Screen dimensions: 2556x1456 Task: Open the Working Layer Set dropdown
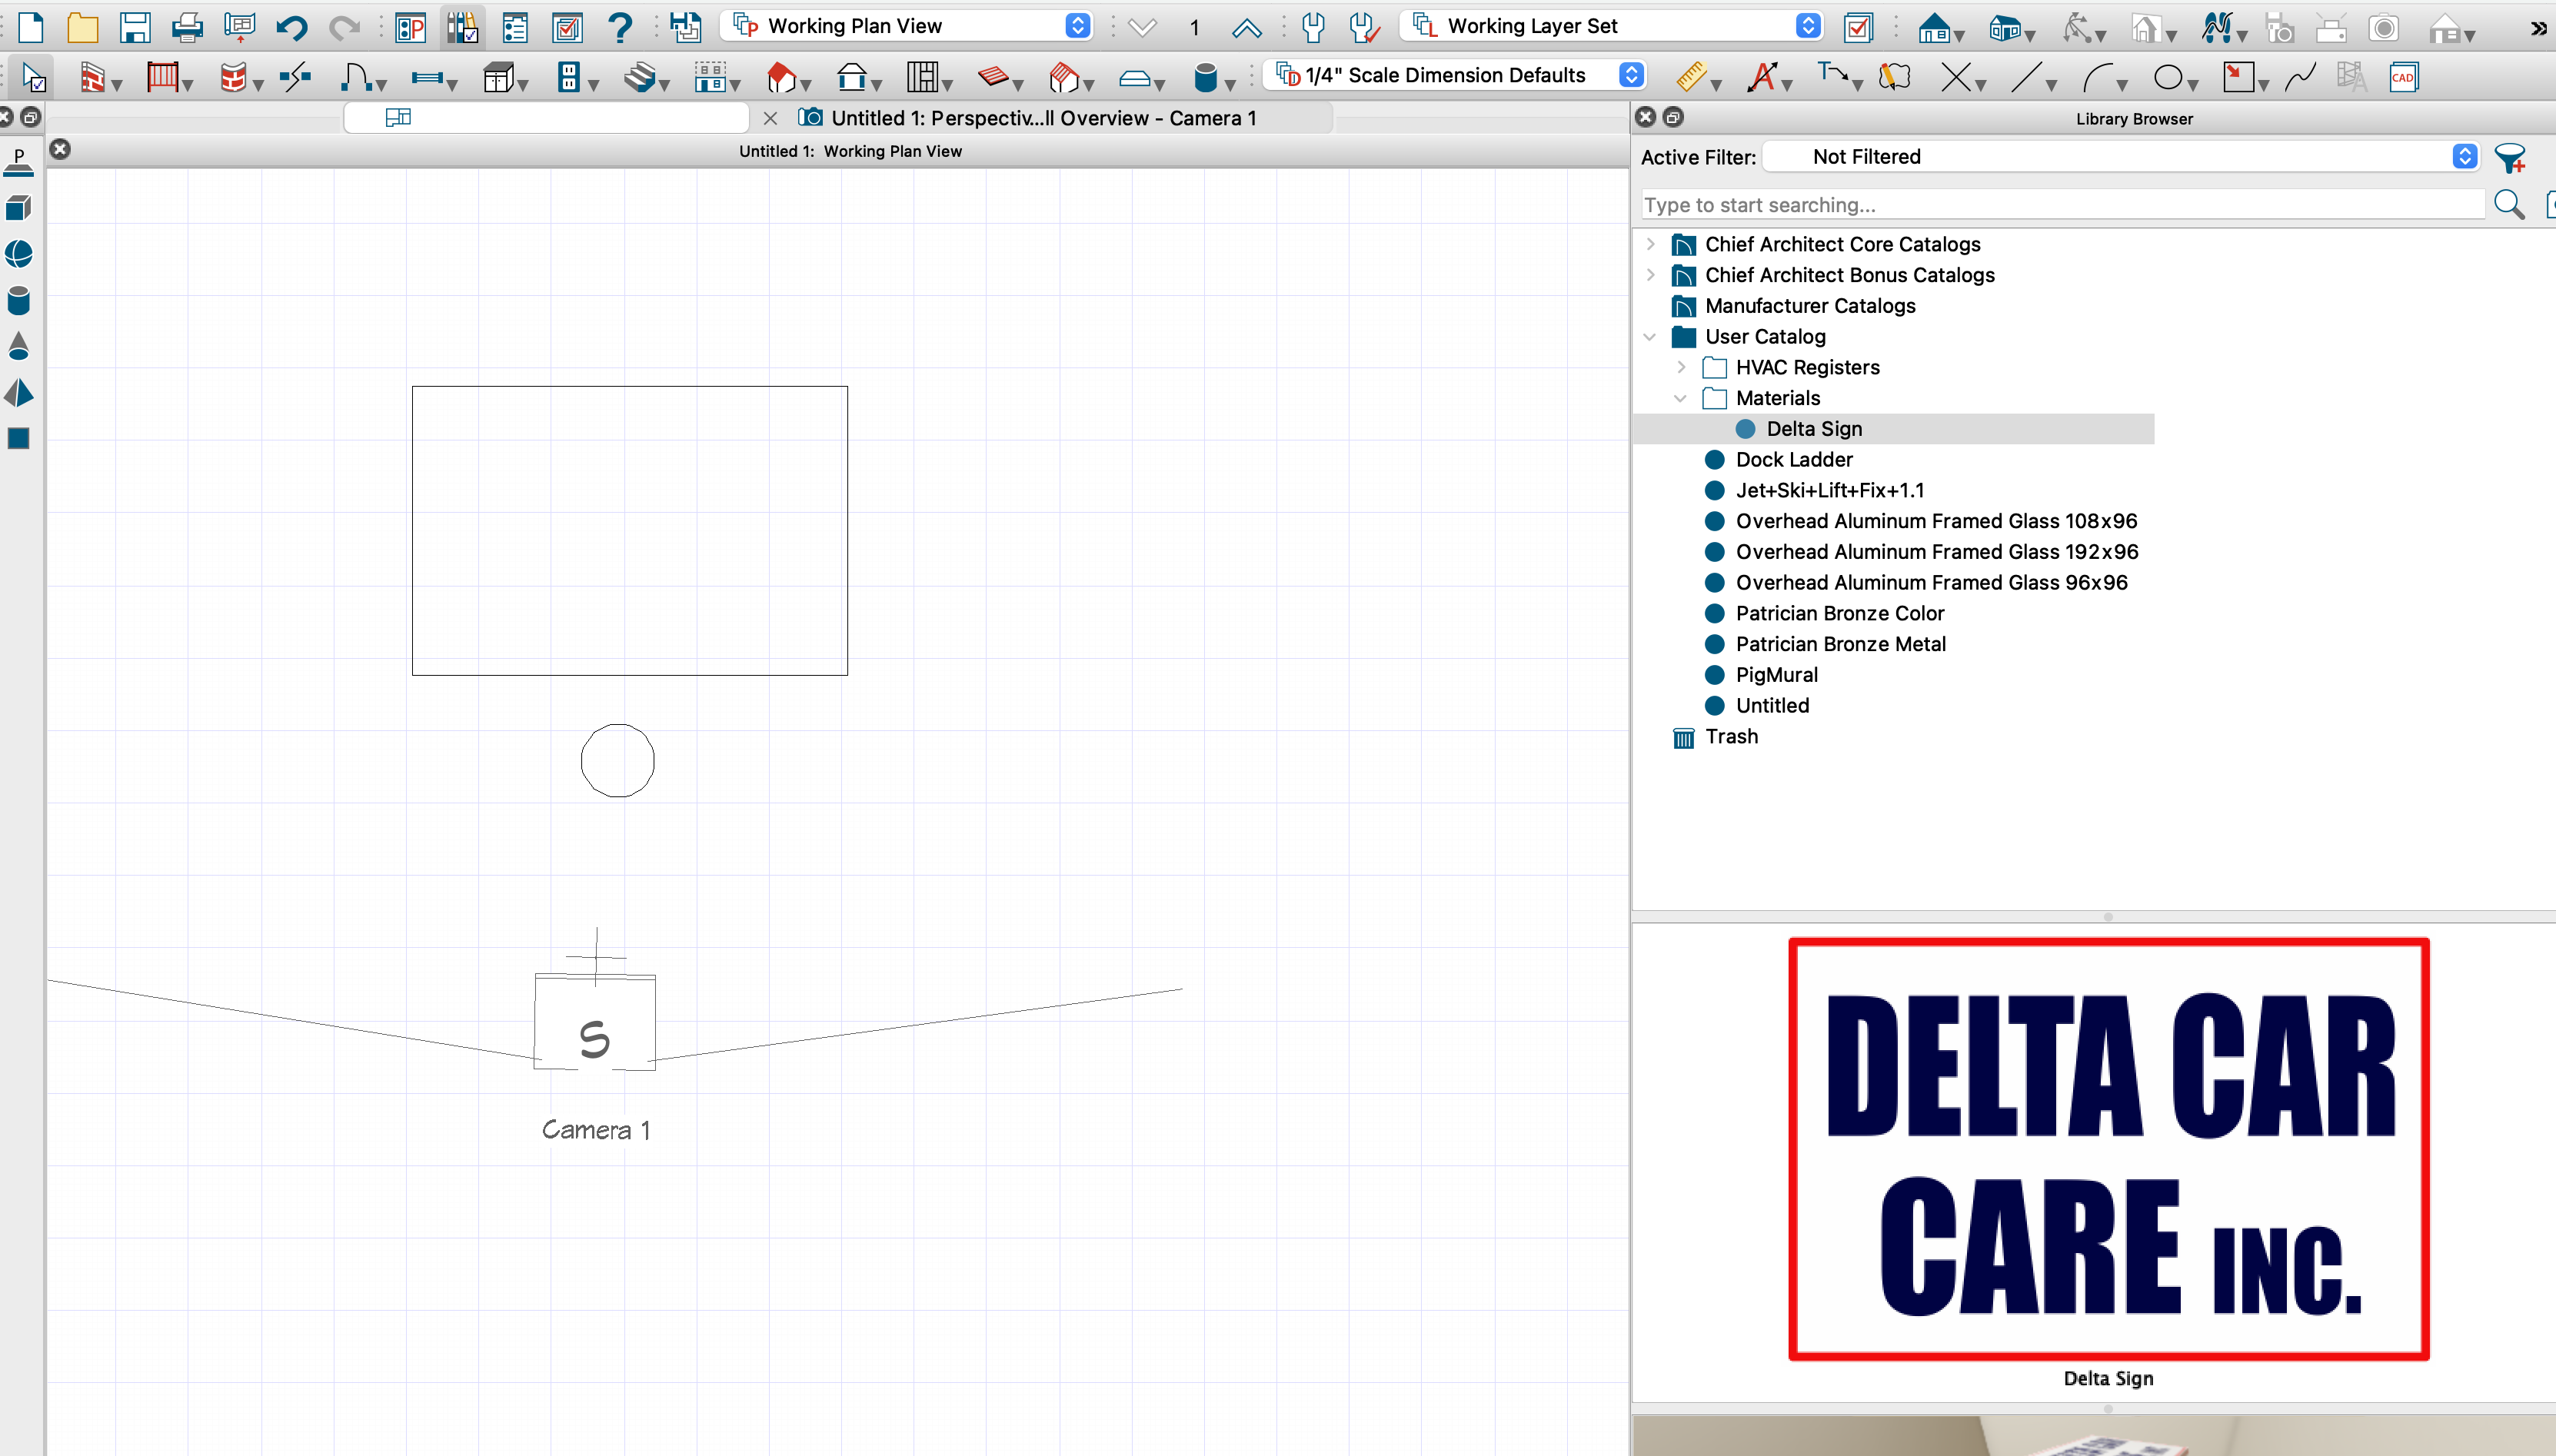[1612, 26]
